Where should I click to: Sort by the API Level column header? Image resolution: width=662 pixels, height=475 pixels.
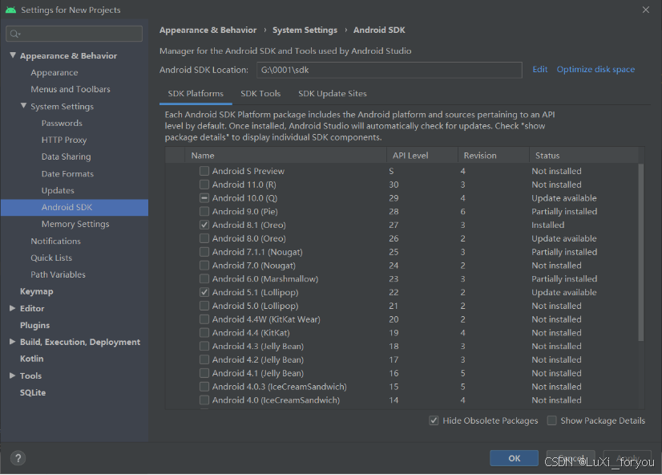point(422,156)
